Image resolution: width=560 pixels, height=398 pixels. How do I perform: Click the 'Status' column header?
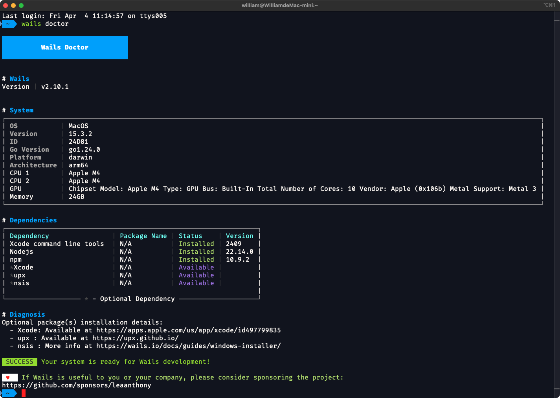[x=191, y=236]
